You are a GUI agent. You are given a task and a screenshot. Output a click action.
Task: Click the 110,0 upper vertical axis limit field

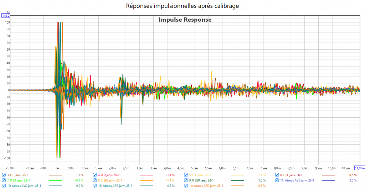[6, 16]
